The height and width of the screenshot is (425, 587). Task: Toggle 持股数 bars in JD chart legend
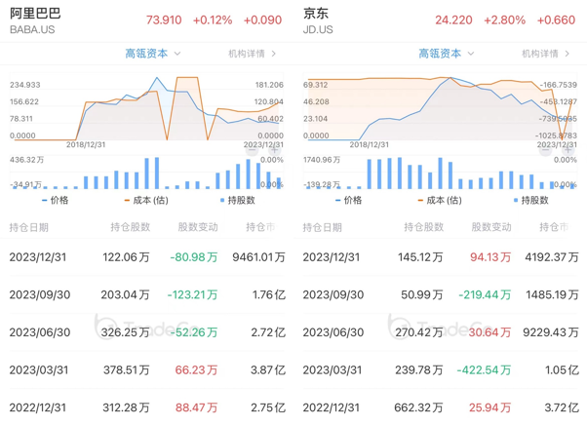tap(530, 200)
